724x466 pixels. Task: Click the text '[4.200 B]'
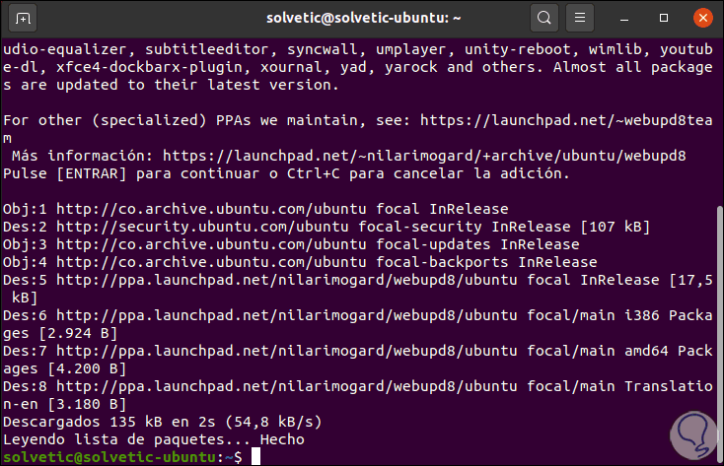[x=87, y=368]
